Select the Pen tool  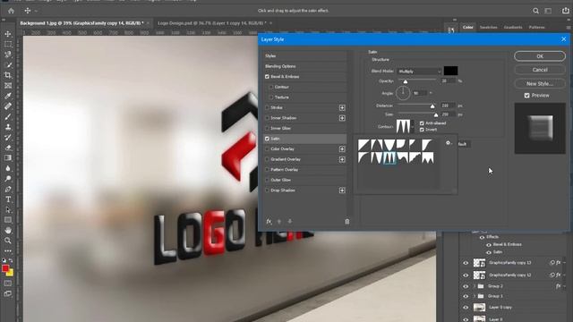click(8, 189)
